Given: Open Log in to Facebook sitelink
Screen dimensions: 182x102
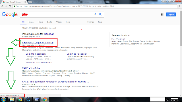Looking at the screenshot, I should coord(77,54).
